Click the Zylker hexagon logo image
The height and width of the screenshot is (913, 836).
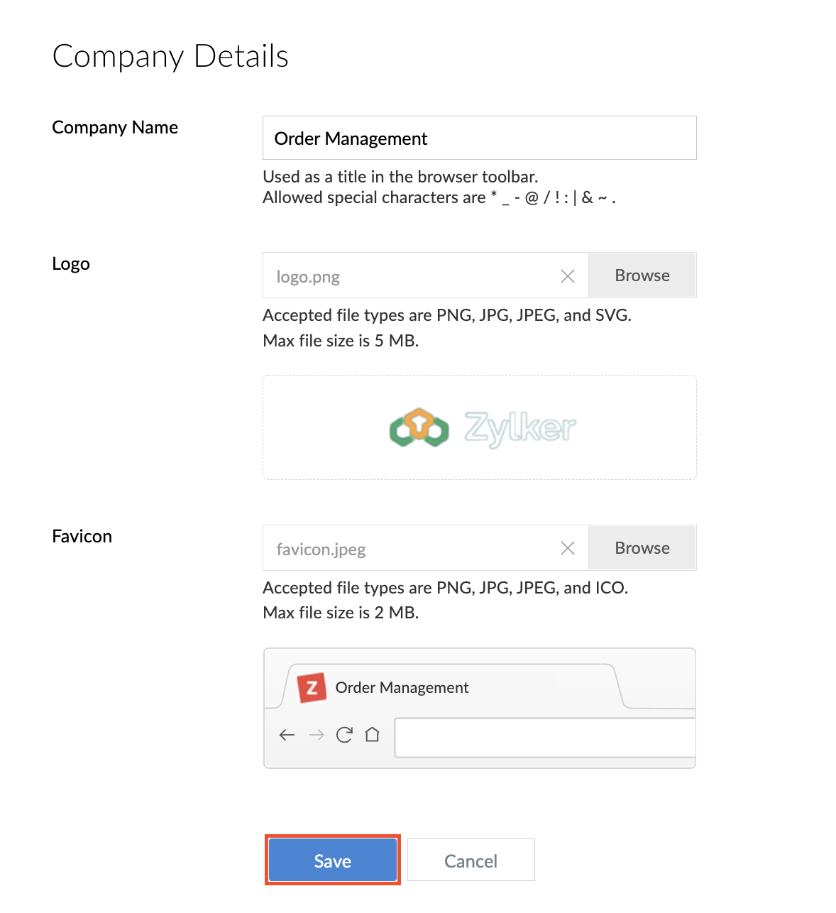coord(419,427)
